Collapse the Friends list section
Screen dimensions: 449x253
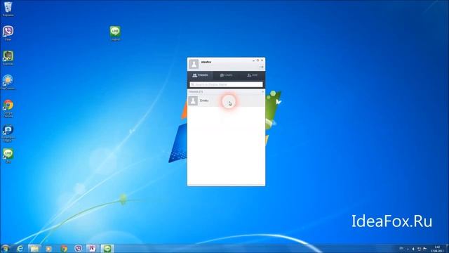[262, 91]
